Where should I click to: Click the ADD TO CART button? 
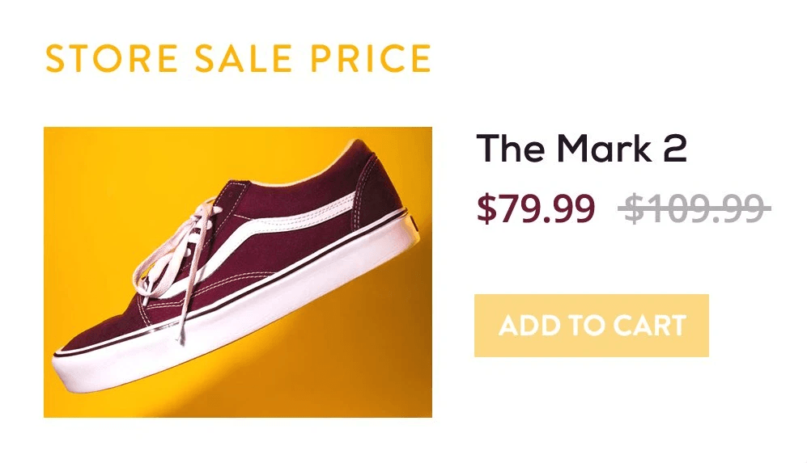tap(591, 325)
